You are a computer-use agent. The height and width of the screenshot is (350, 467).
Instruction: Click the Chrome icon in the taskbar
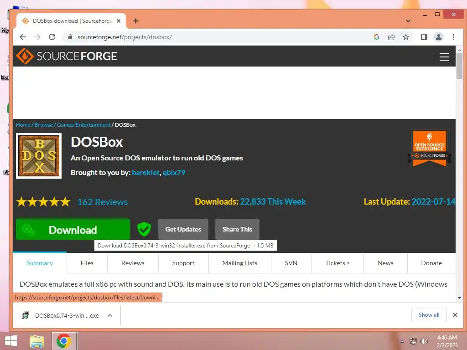64,341
